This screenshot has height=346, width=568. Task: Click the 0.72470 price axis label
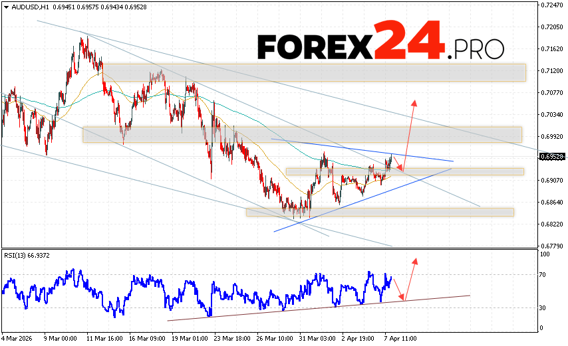[x=552, y=5]
